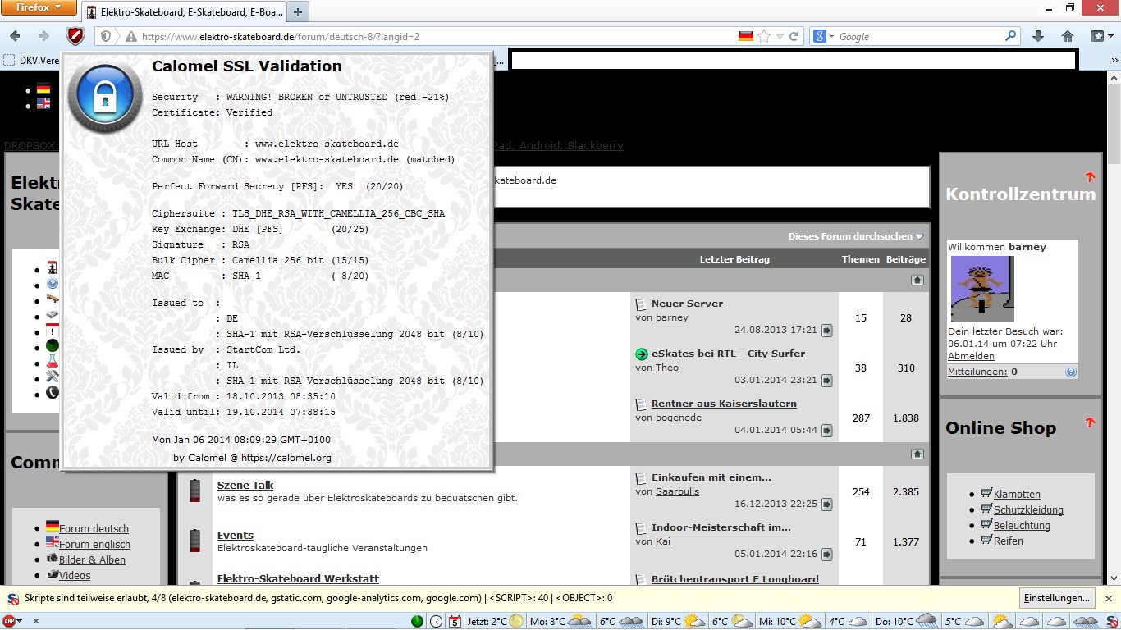Click the help icon beside Mitteilungen
Screen dimensions: 1121x630
(x=1071, y=372)
